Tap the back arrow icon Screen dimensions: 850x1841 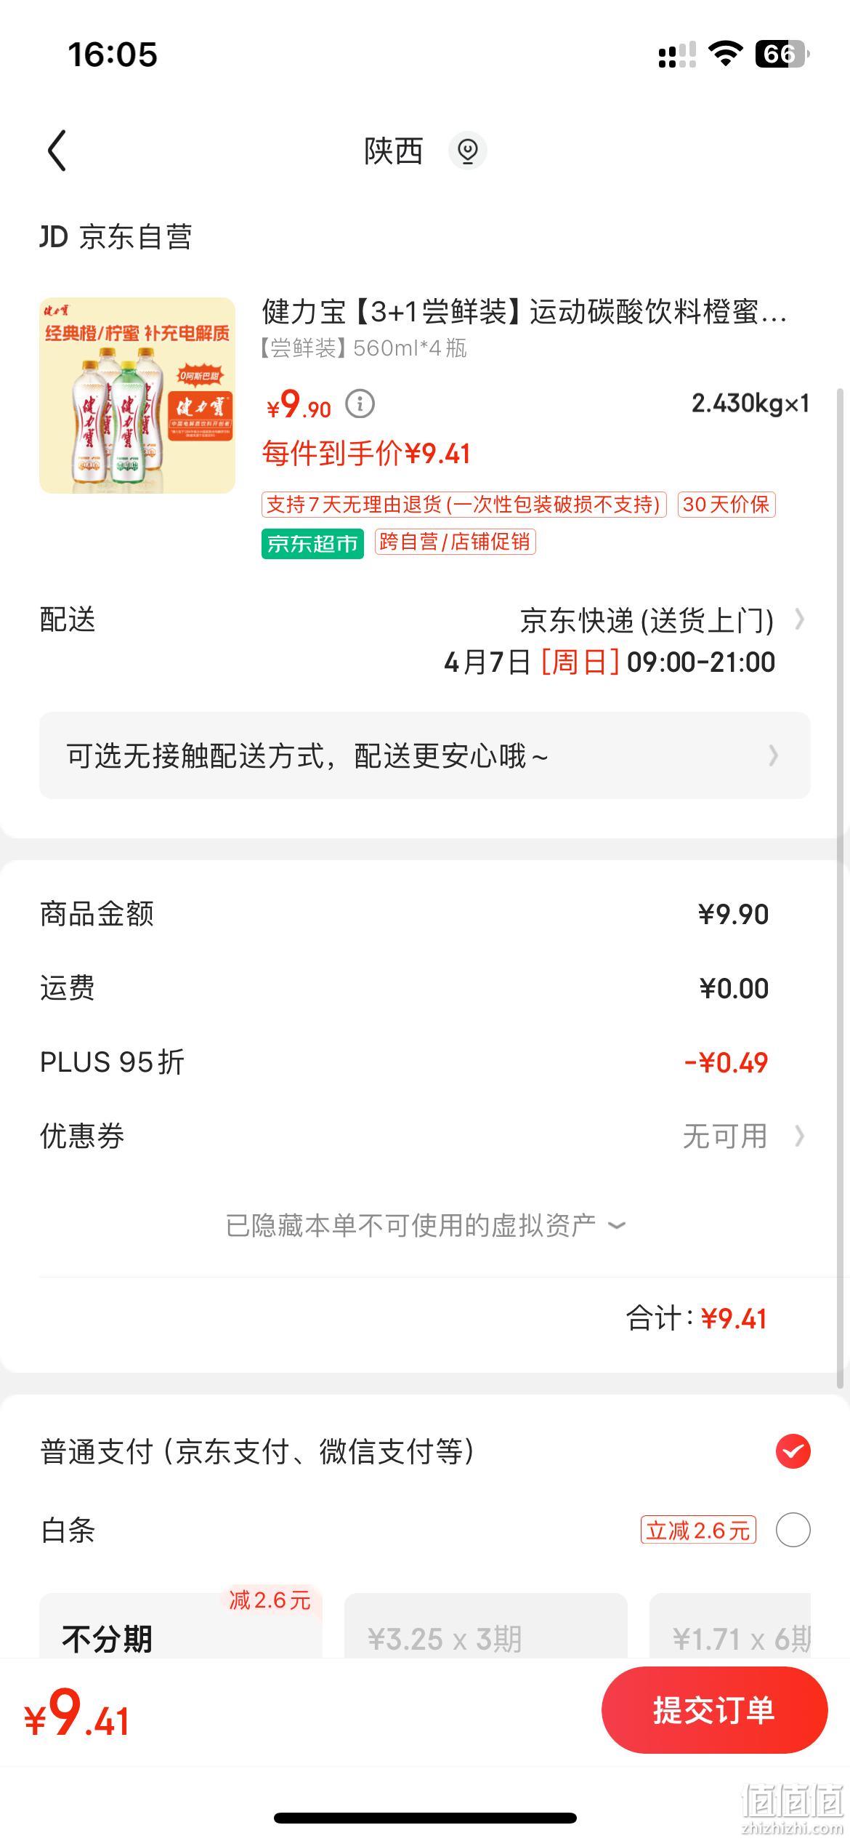tap(57, 151)
